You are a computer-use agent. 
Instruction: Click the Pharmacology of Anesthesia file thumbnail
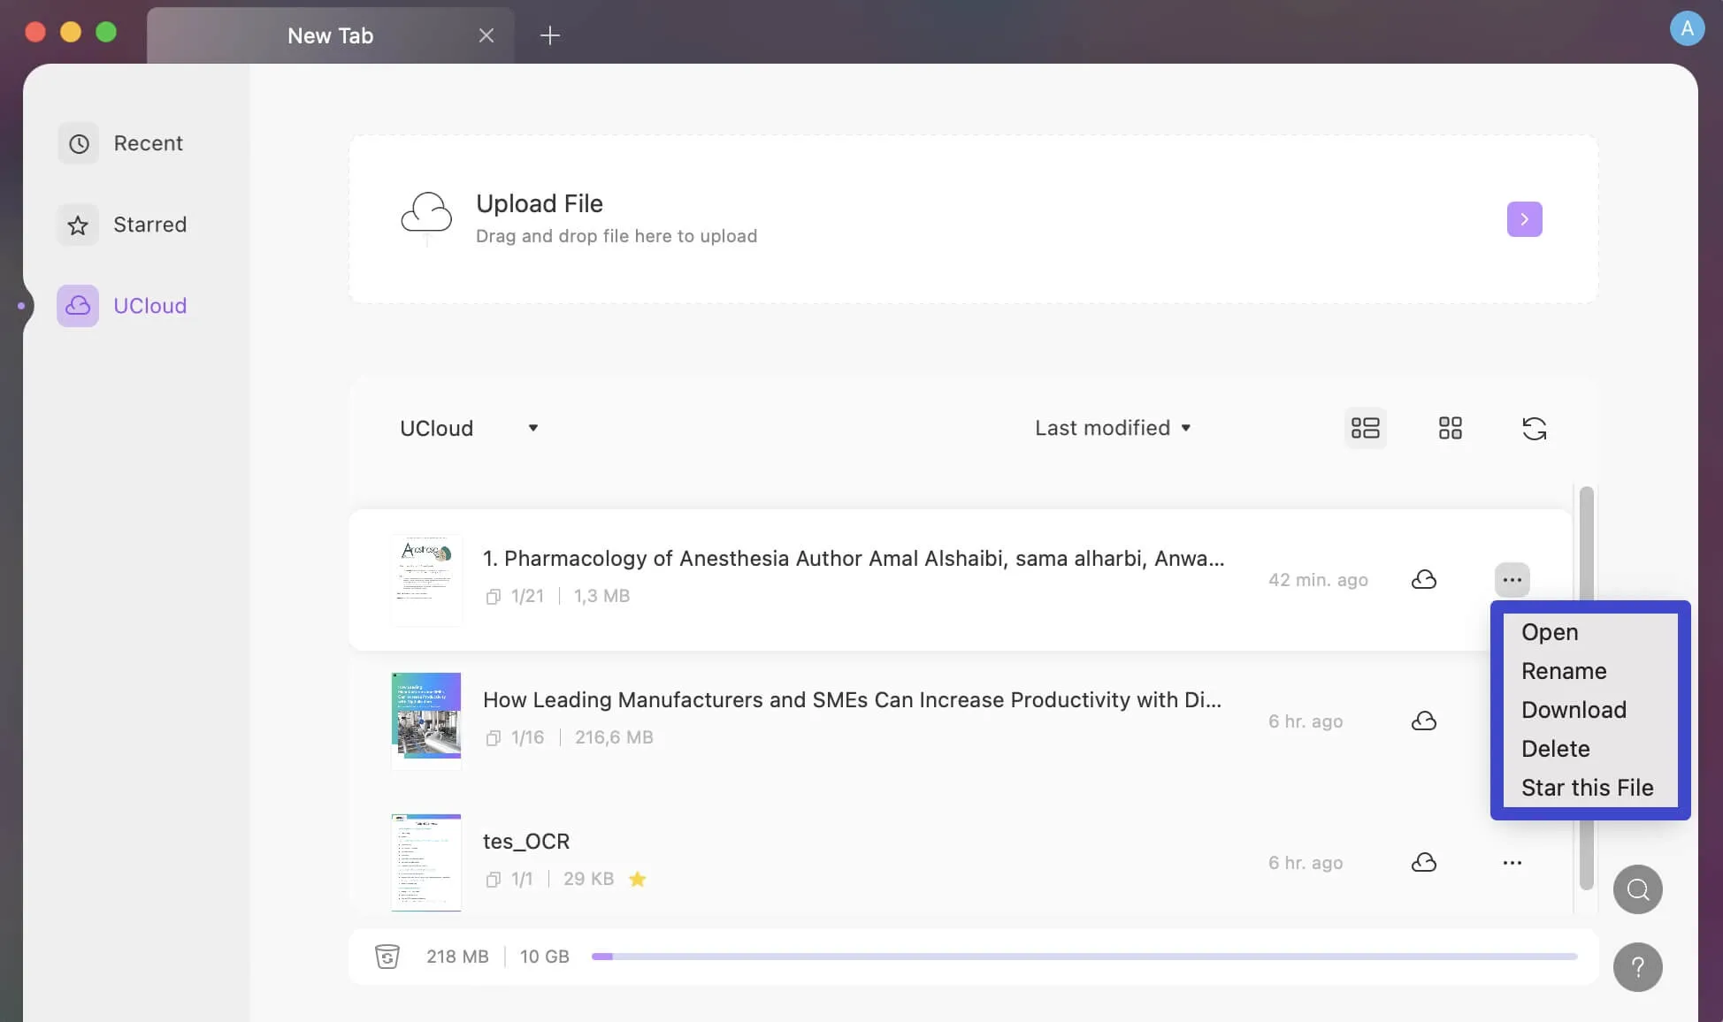click(424, 579)
